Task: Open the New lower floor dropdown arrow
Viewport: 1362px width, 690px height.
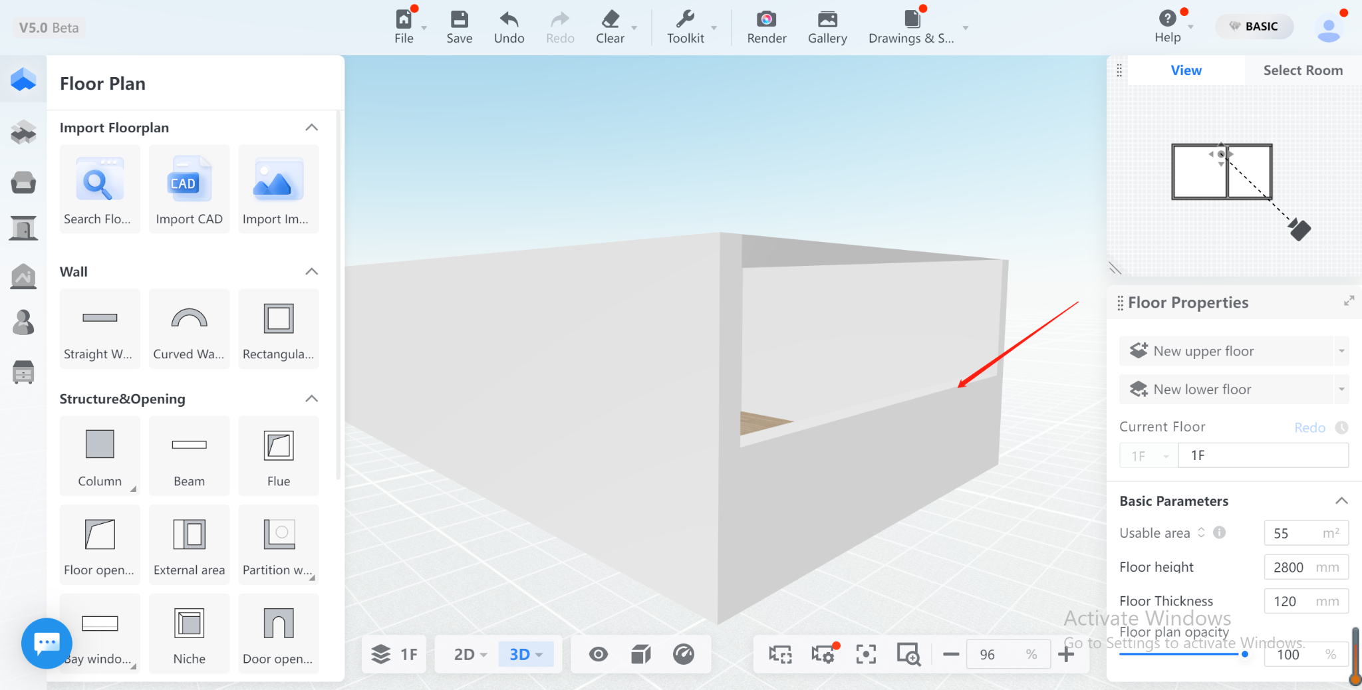Action: [1341, 390]
